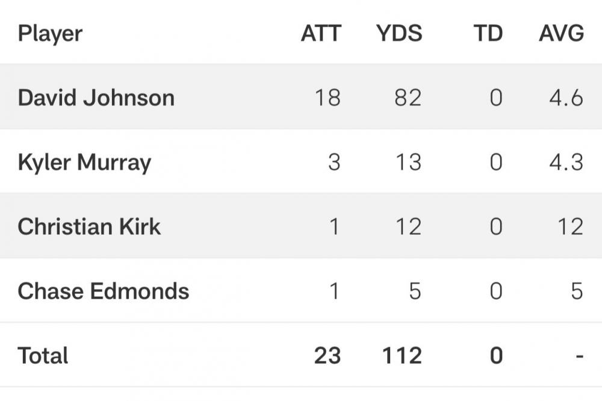Open David Johnson player link

click(x=96, y=98)
